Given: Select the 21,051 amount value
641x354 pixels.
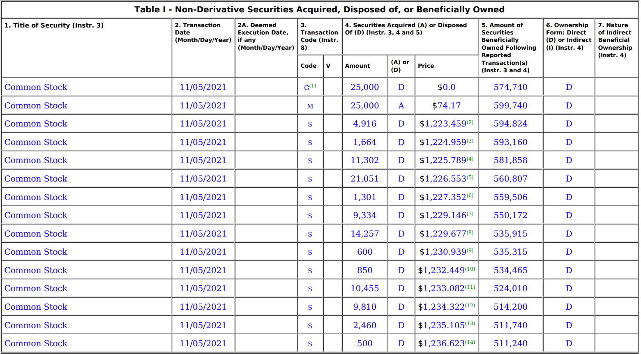Looking at the screenshot, I should [x=364, y=179].
